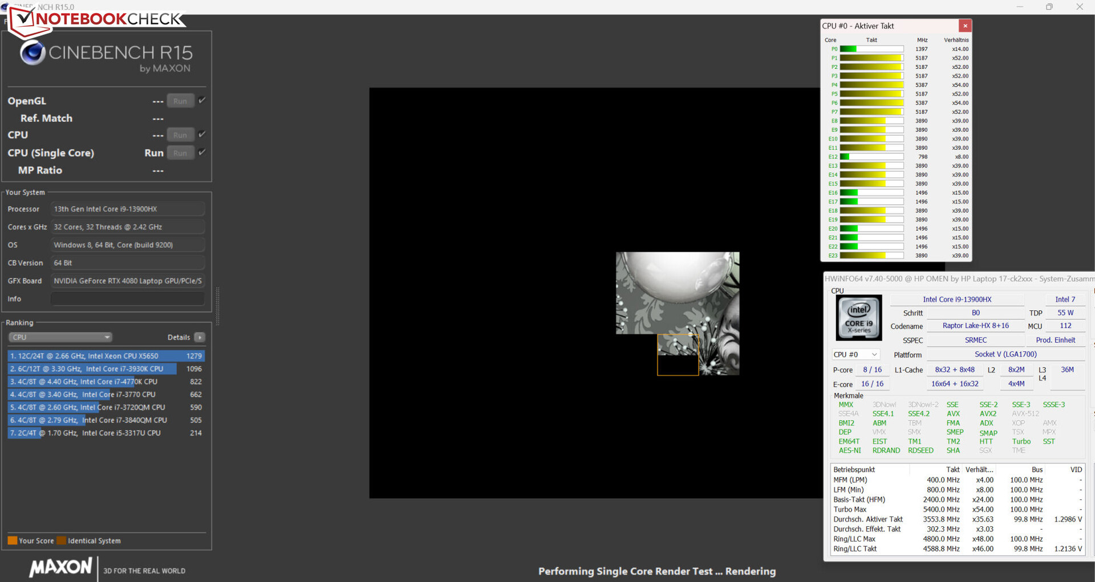The image size is (1095, 582).
Task: Open the Ranking CPU dropdown
Action: pyautogui.click(x=60, y=337)
